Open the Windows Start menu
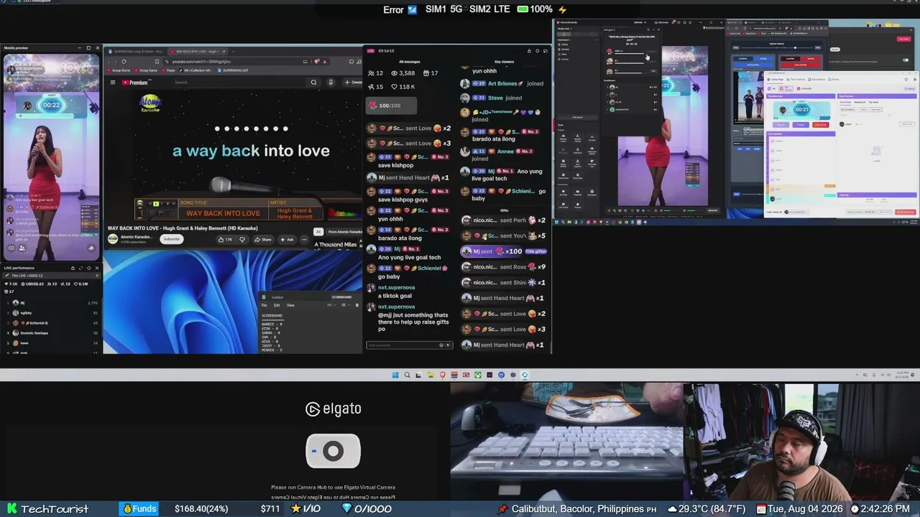Viewport: 920px width, 517px height. [x=395, y=375]
